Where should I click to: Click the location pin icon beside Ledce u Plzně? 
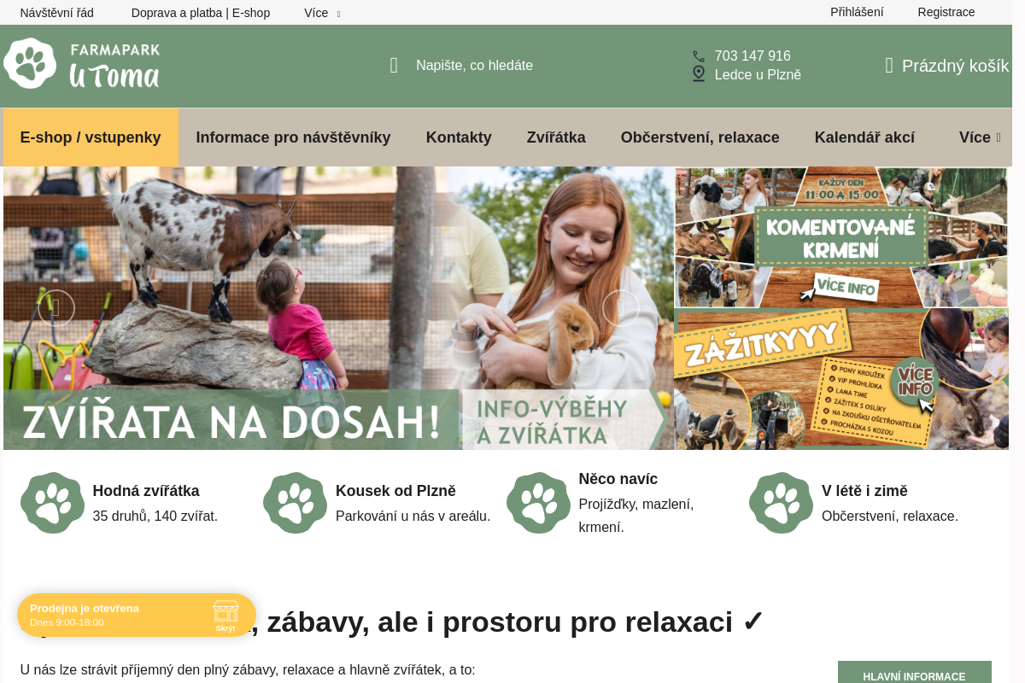click(699, 74)
